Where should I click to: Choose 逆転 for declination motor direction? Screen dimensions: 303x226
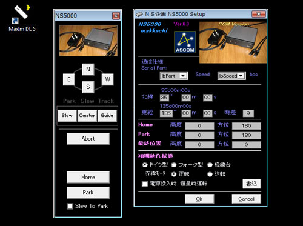(x=210, y=174)
